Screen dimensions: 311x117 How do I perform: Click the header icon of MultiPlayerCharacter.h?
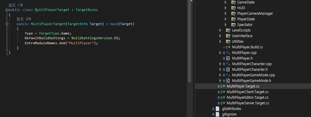[228, 70]
